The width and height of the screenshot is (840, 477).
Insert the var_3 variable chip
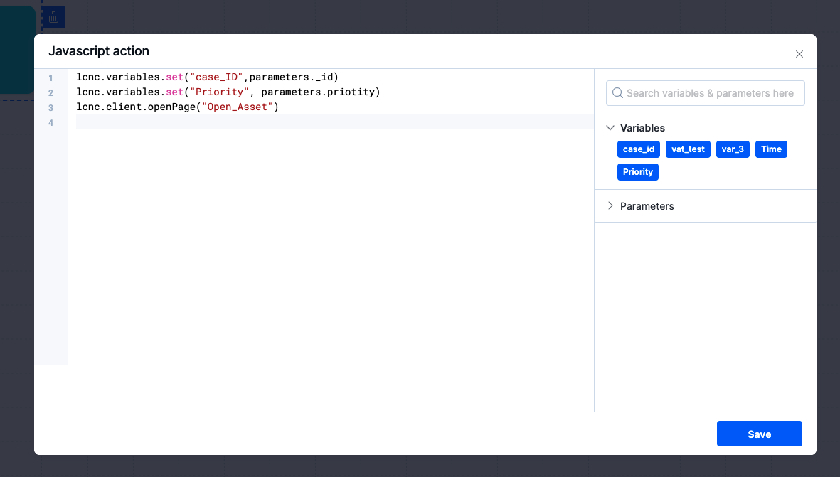pyautogui.click(x=733, y=149)
